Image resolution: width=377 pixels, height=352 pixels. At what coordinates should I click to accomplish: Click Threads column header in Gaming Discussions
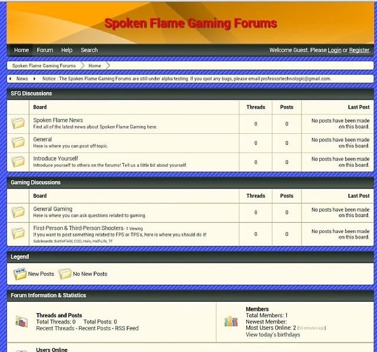pos(256,196)
